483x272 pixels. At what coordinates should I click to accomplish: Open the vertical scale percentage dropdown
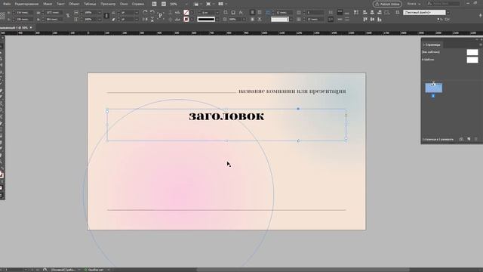[x=100, y=20]
